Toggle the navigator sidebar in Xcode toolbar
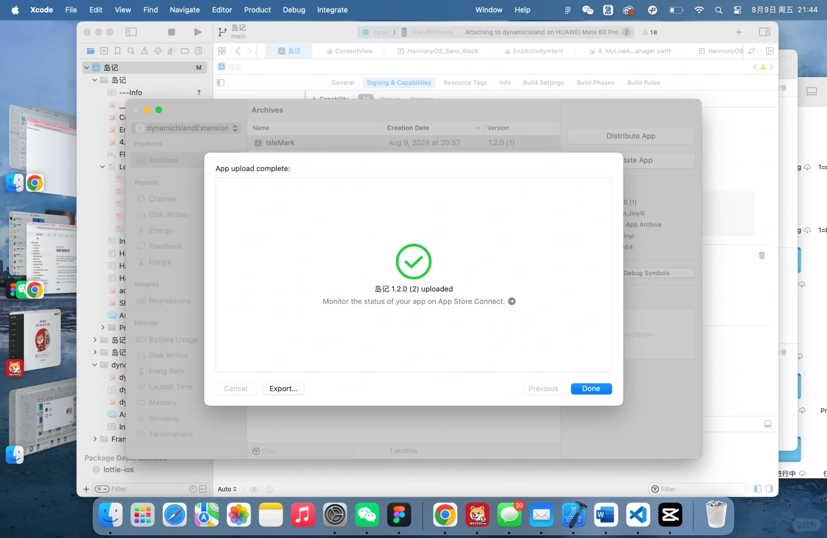 [x=131, y=32]
